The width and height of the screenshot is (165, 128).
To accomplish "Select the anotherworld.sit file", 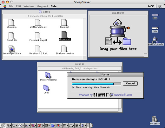I will point(38,22).
